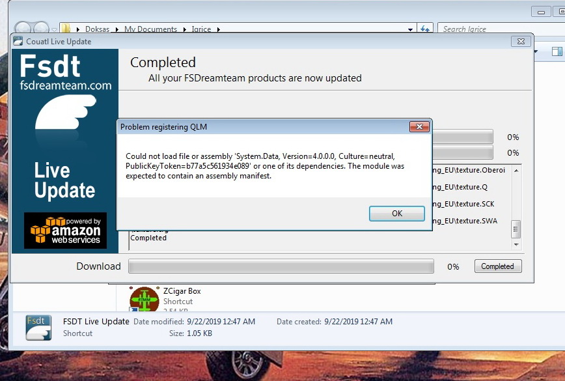Click the Completed button beside Download

click(497, 266)
